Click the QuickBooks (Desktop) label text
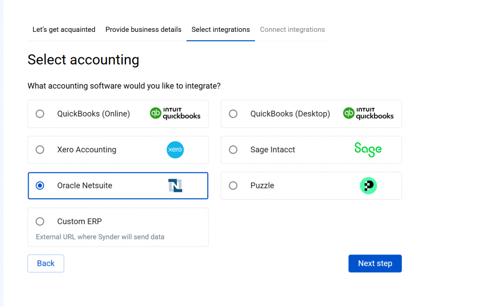This screenshot has width=480, height=307. (290, 114)
